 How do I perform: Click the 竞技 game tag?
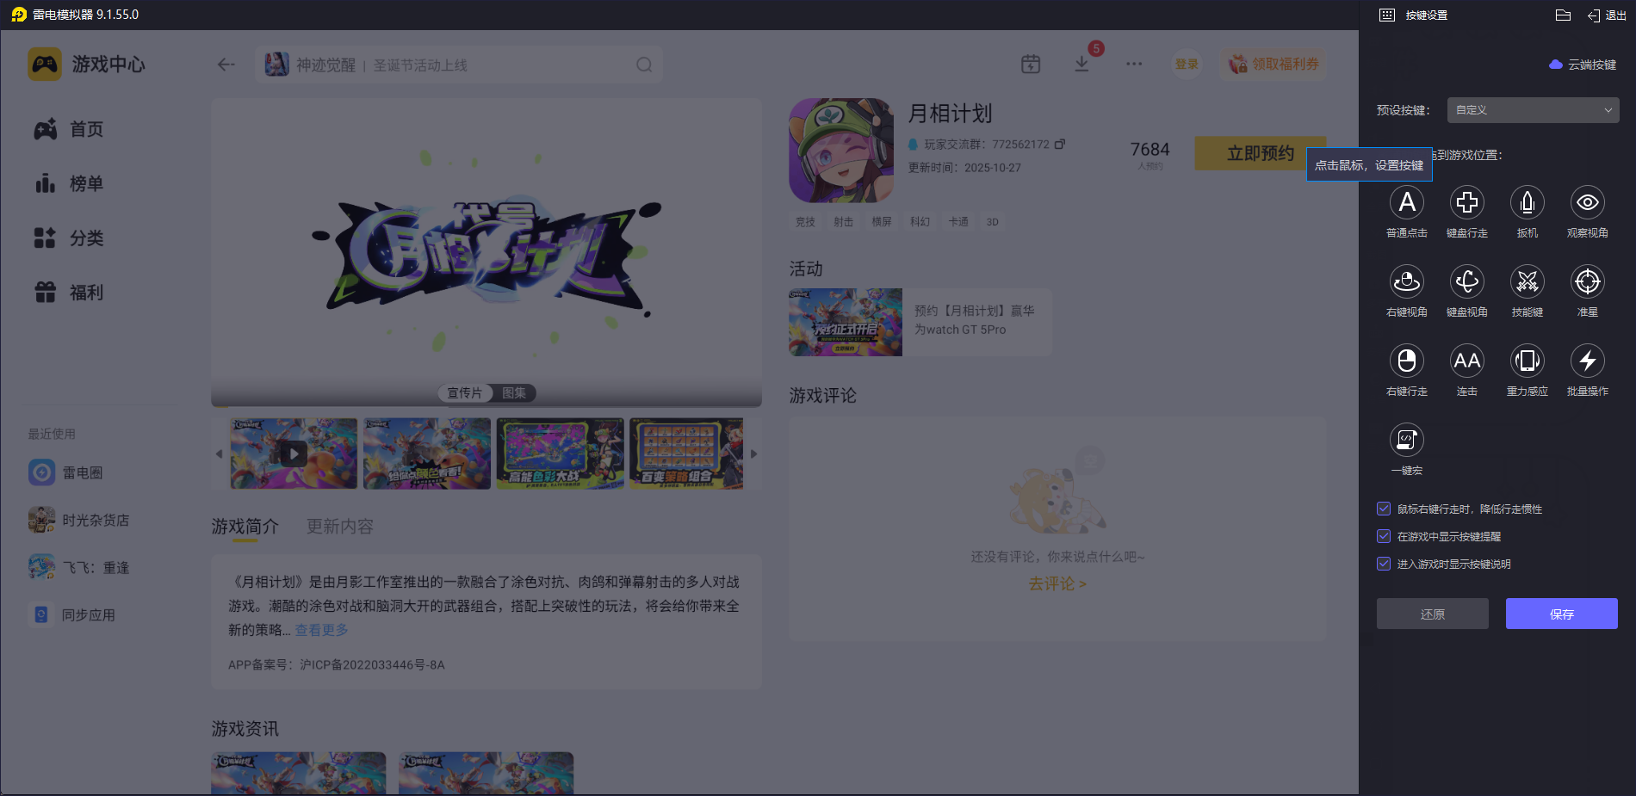tap(806, 222)
